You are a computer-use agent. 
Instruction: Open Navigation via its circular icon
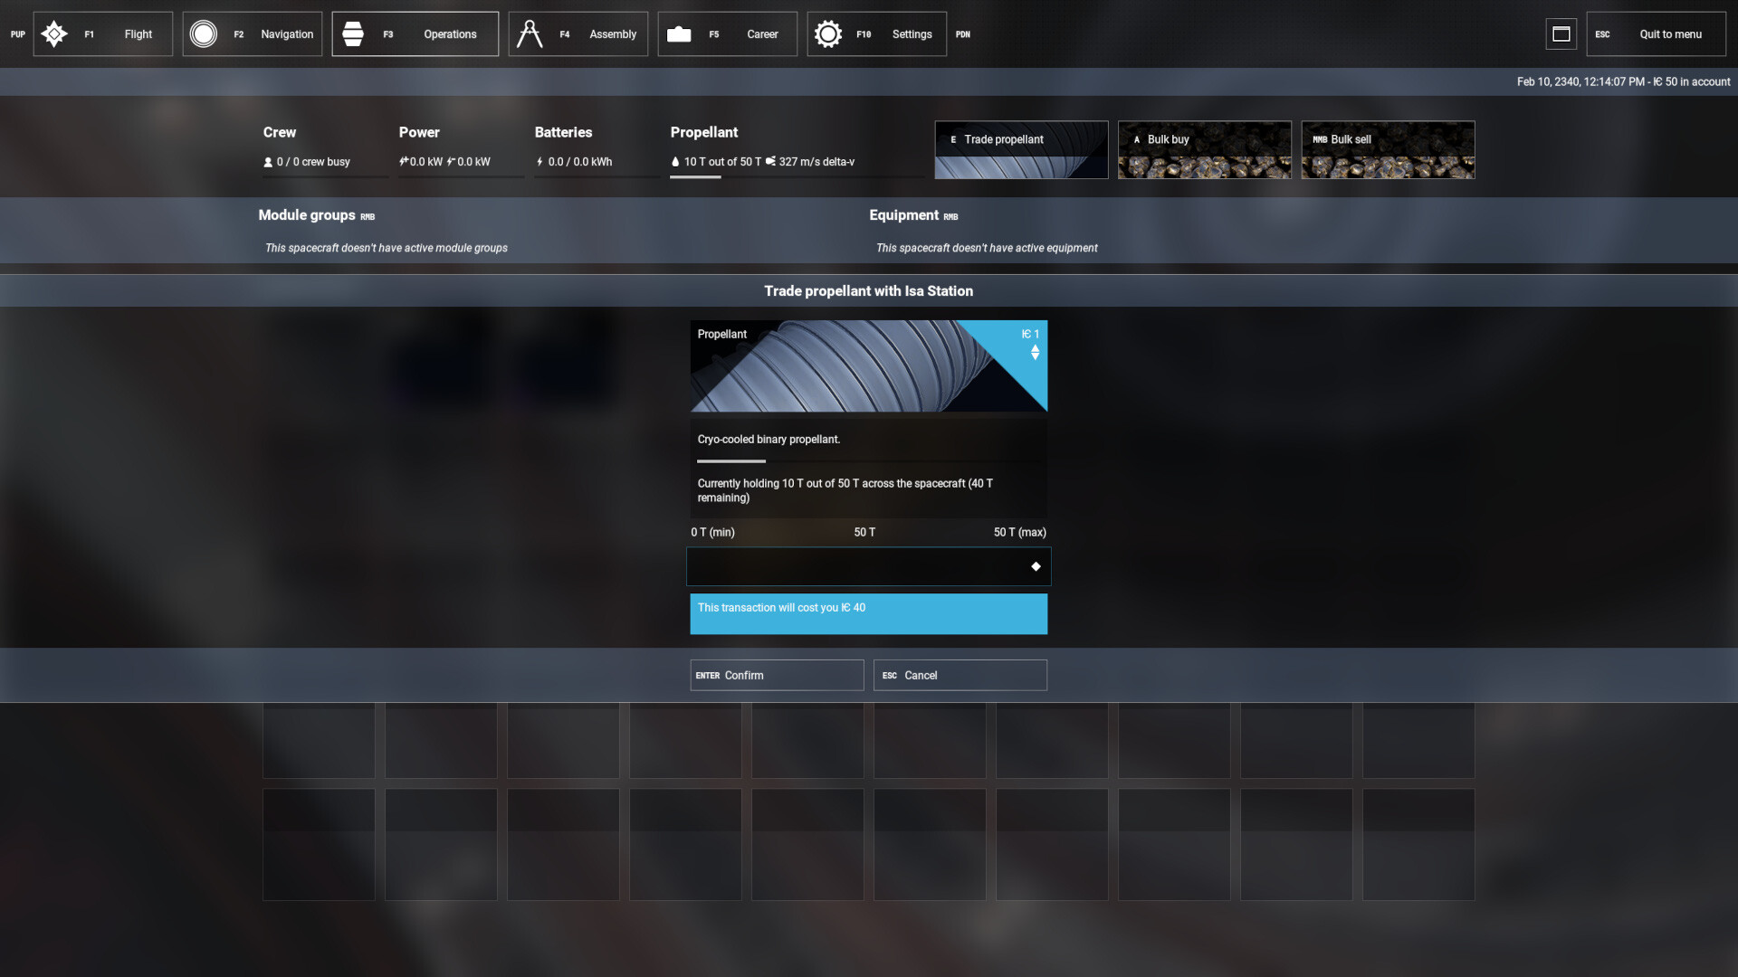pos(203,33)
